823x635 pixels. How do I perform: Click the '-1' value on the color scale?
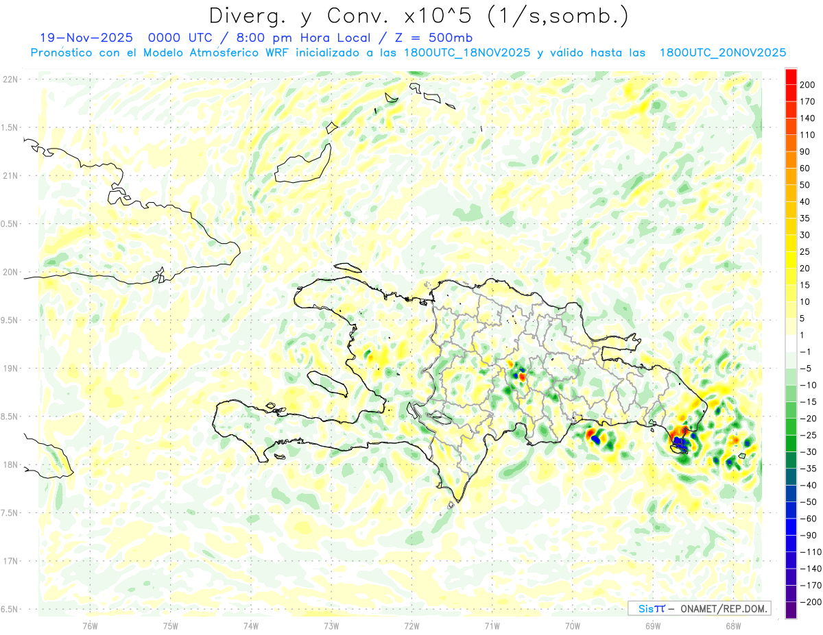point(807,351)
